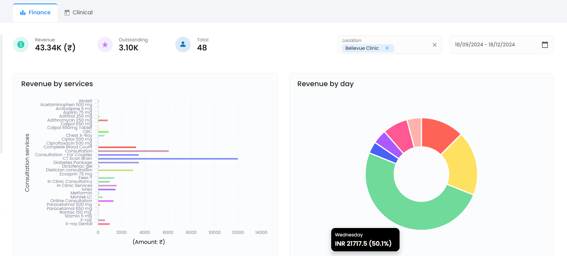The width and height of the screenshot is (567, 256).
Task: Click the "(Amount: ₹)" axis title
Action: [x=149, y=242]
